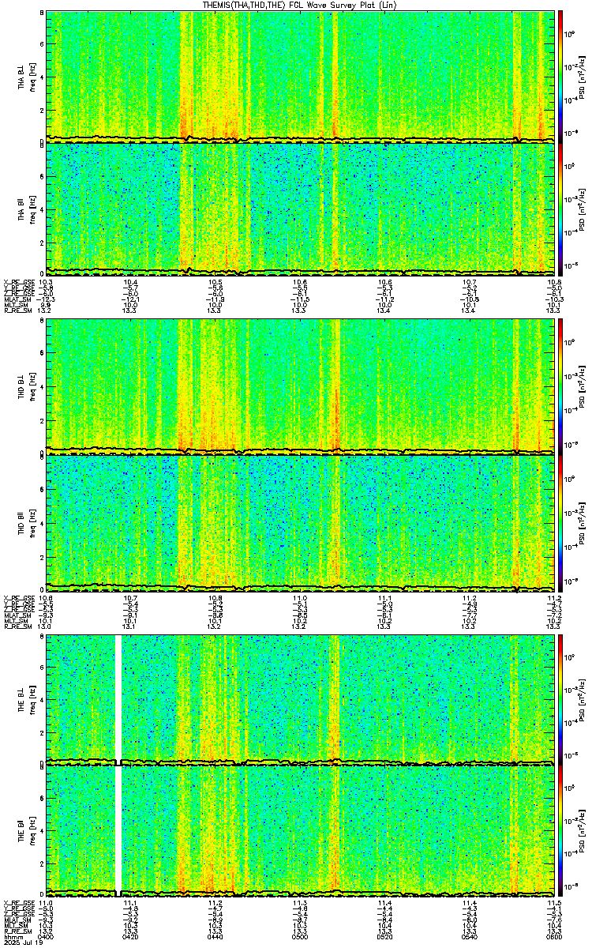
Task: Click the white data gap in THE B-parallel panel
Action: click(x=118, y=831)
